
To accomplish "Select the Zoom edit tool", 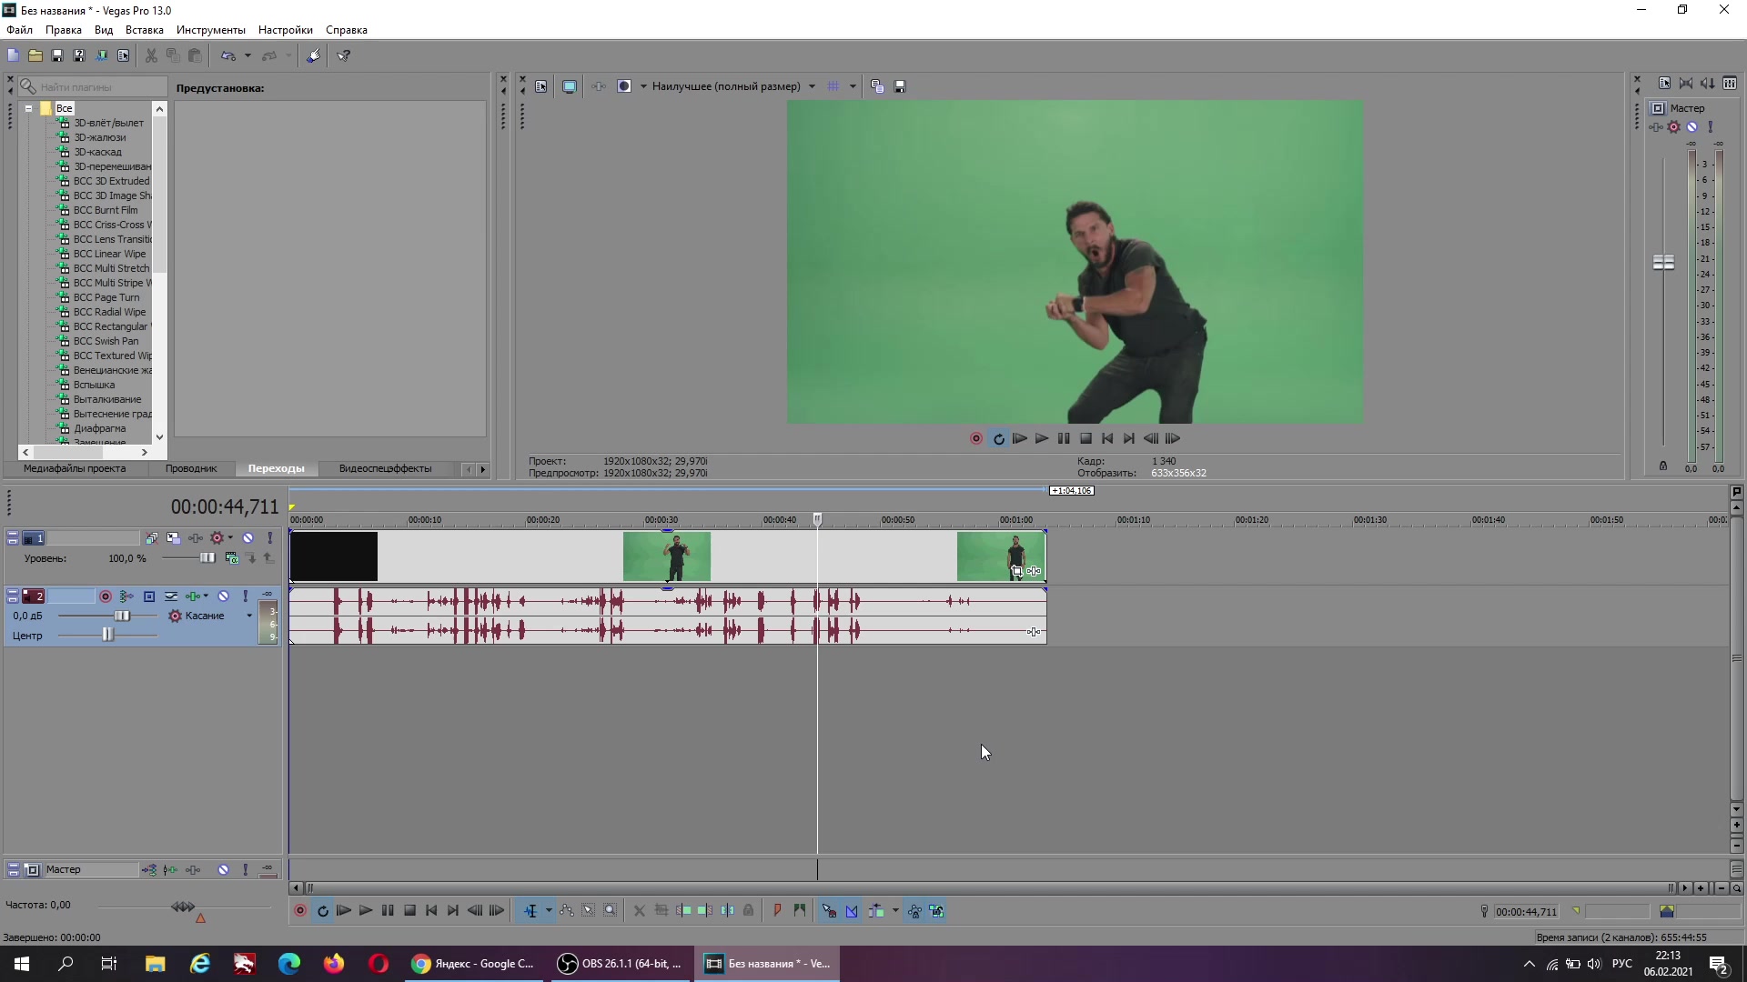I will [611, 911].
